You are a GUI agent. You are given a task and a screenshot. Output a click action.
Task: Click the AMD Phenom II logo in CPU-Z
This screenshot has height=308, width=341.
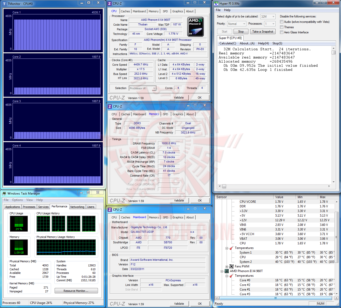point(195,27)
